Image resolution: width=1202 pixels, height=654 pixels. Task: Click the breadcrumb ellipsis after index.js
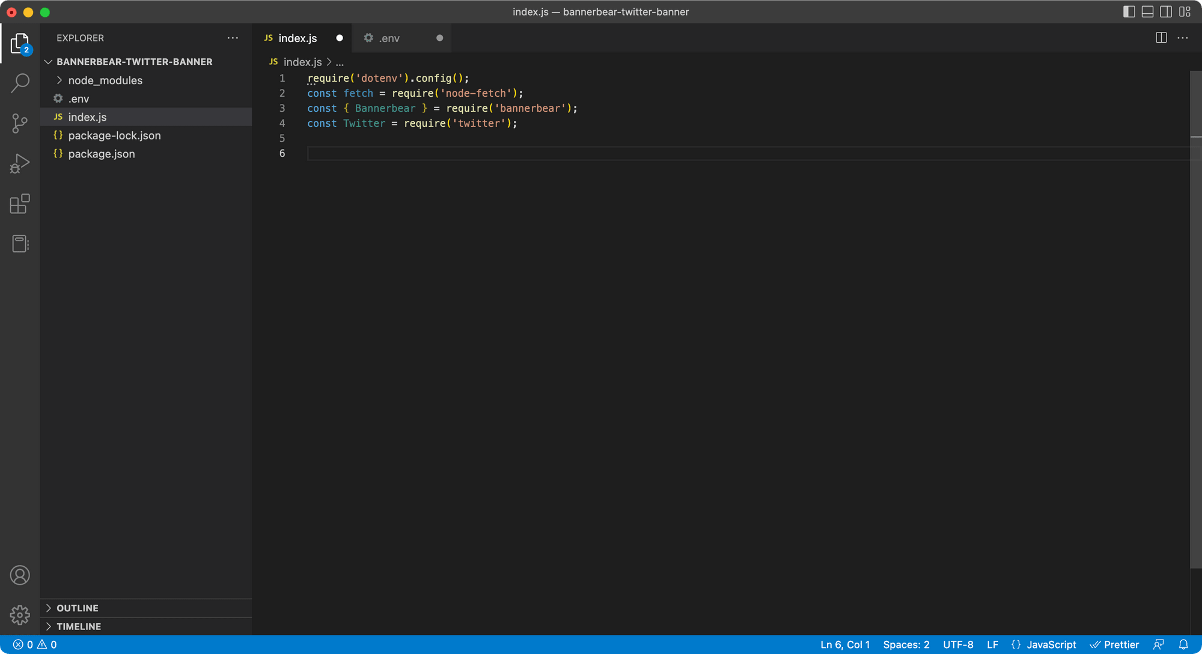[x=340, y=63]
